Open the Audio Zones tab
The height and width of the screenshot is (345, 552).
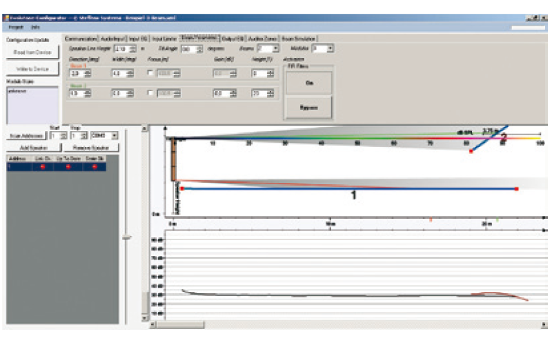(262, 39)
